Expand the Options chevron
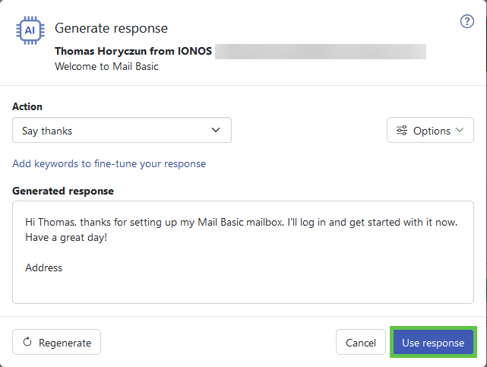The height and width of the screenshot is (367, 487). [x=460, y=131]
